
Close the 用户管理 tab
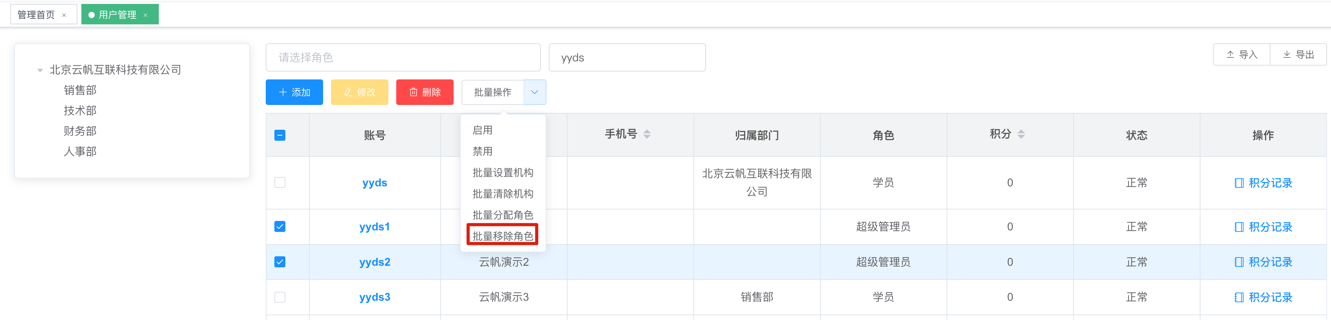tap(146, 15)
